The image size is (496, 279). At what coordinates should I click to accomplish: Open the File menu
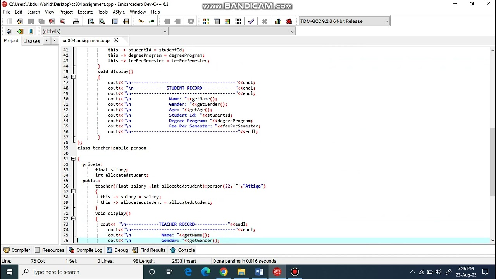click(7, 12)
